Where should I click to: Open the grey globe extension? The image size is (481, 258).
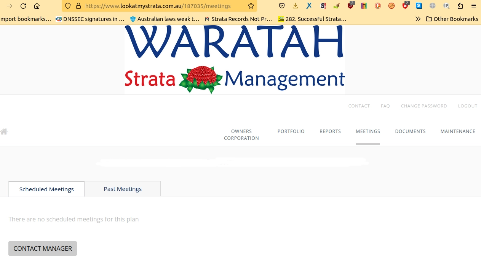[432, 6]
